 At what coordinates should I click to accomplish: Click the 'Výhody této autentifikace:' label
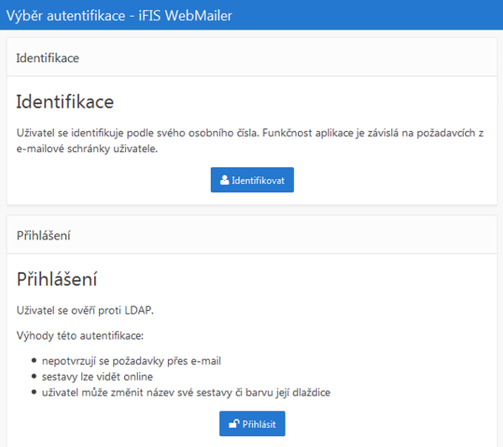click(80, 336)
